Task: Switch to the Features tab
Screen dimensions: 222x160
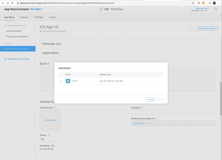Action: (24, 17)
